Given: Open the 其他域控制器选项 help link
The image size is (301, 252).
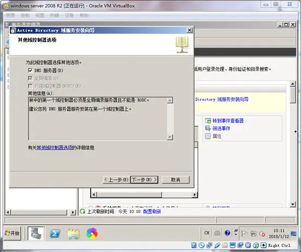Looking at the screenshot, I should pyautogui.click(x=54, y=147).
